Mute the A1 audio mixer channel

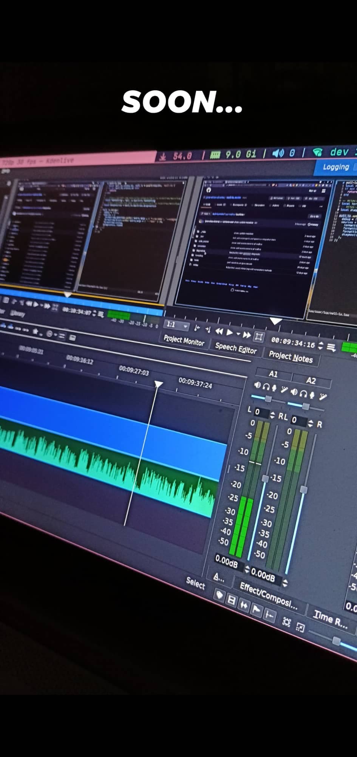tap(257, 385)
